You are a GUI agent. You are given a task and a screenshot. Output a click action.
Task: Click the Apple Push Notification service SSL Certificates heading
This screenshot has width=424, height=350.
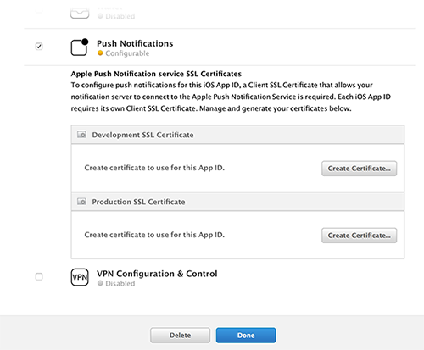tap(156, 74)
